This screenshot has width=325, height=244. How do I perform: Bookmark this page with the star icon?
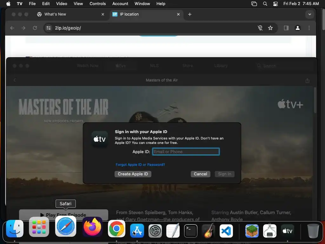tap(270, 28)
